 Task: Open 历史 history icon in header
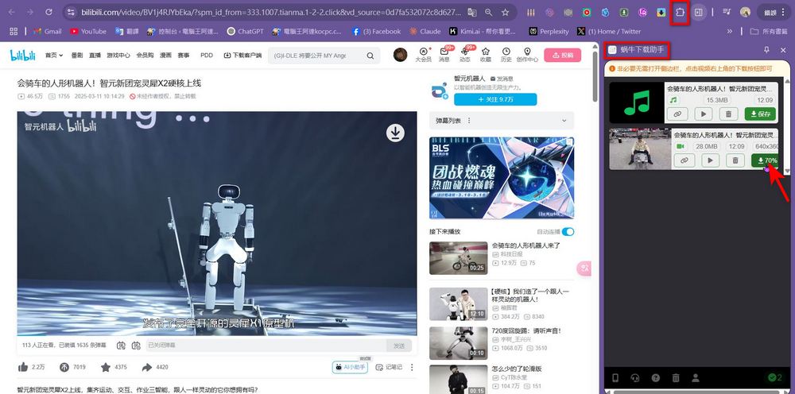(506, 55)
